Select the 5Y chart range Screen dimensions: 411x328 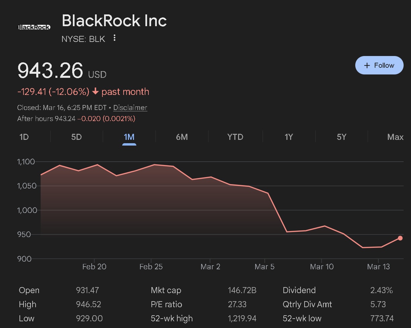point(341,137)
